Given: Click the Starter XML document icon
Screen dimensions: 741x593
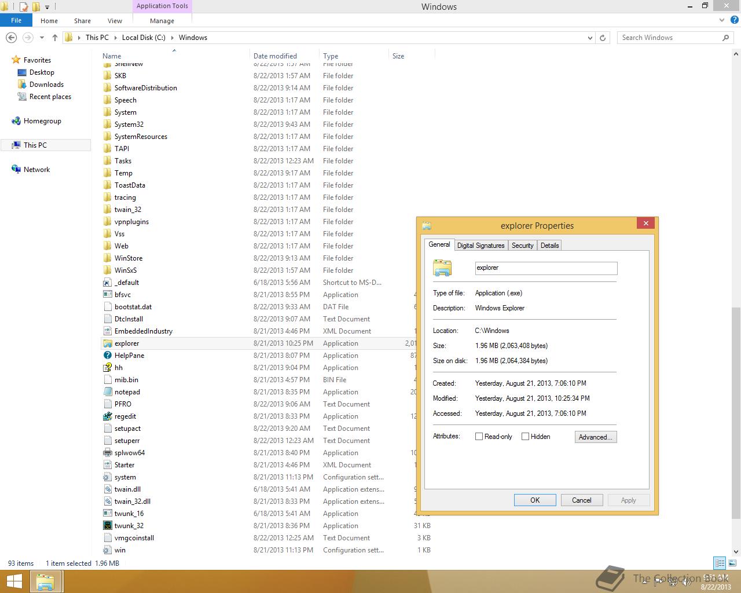Looking at the screenshot, I should click(x=107, y=465).
